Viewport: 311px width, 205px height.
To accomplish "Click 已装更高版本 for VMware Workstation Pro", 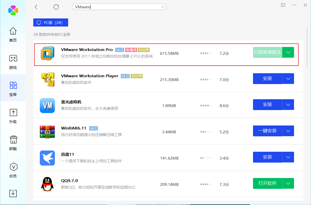I will pyautogui.click(x=267, y=52).
